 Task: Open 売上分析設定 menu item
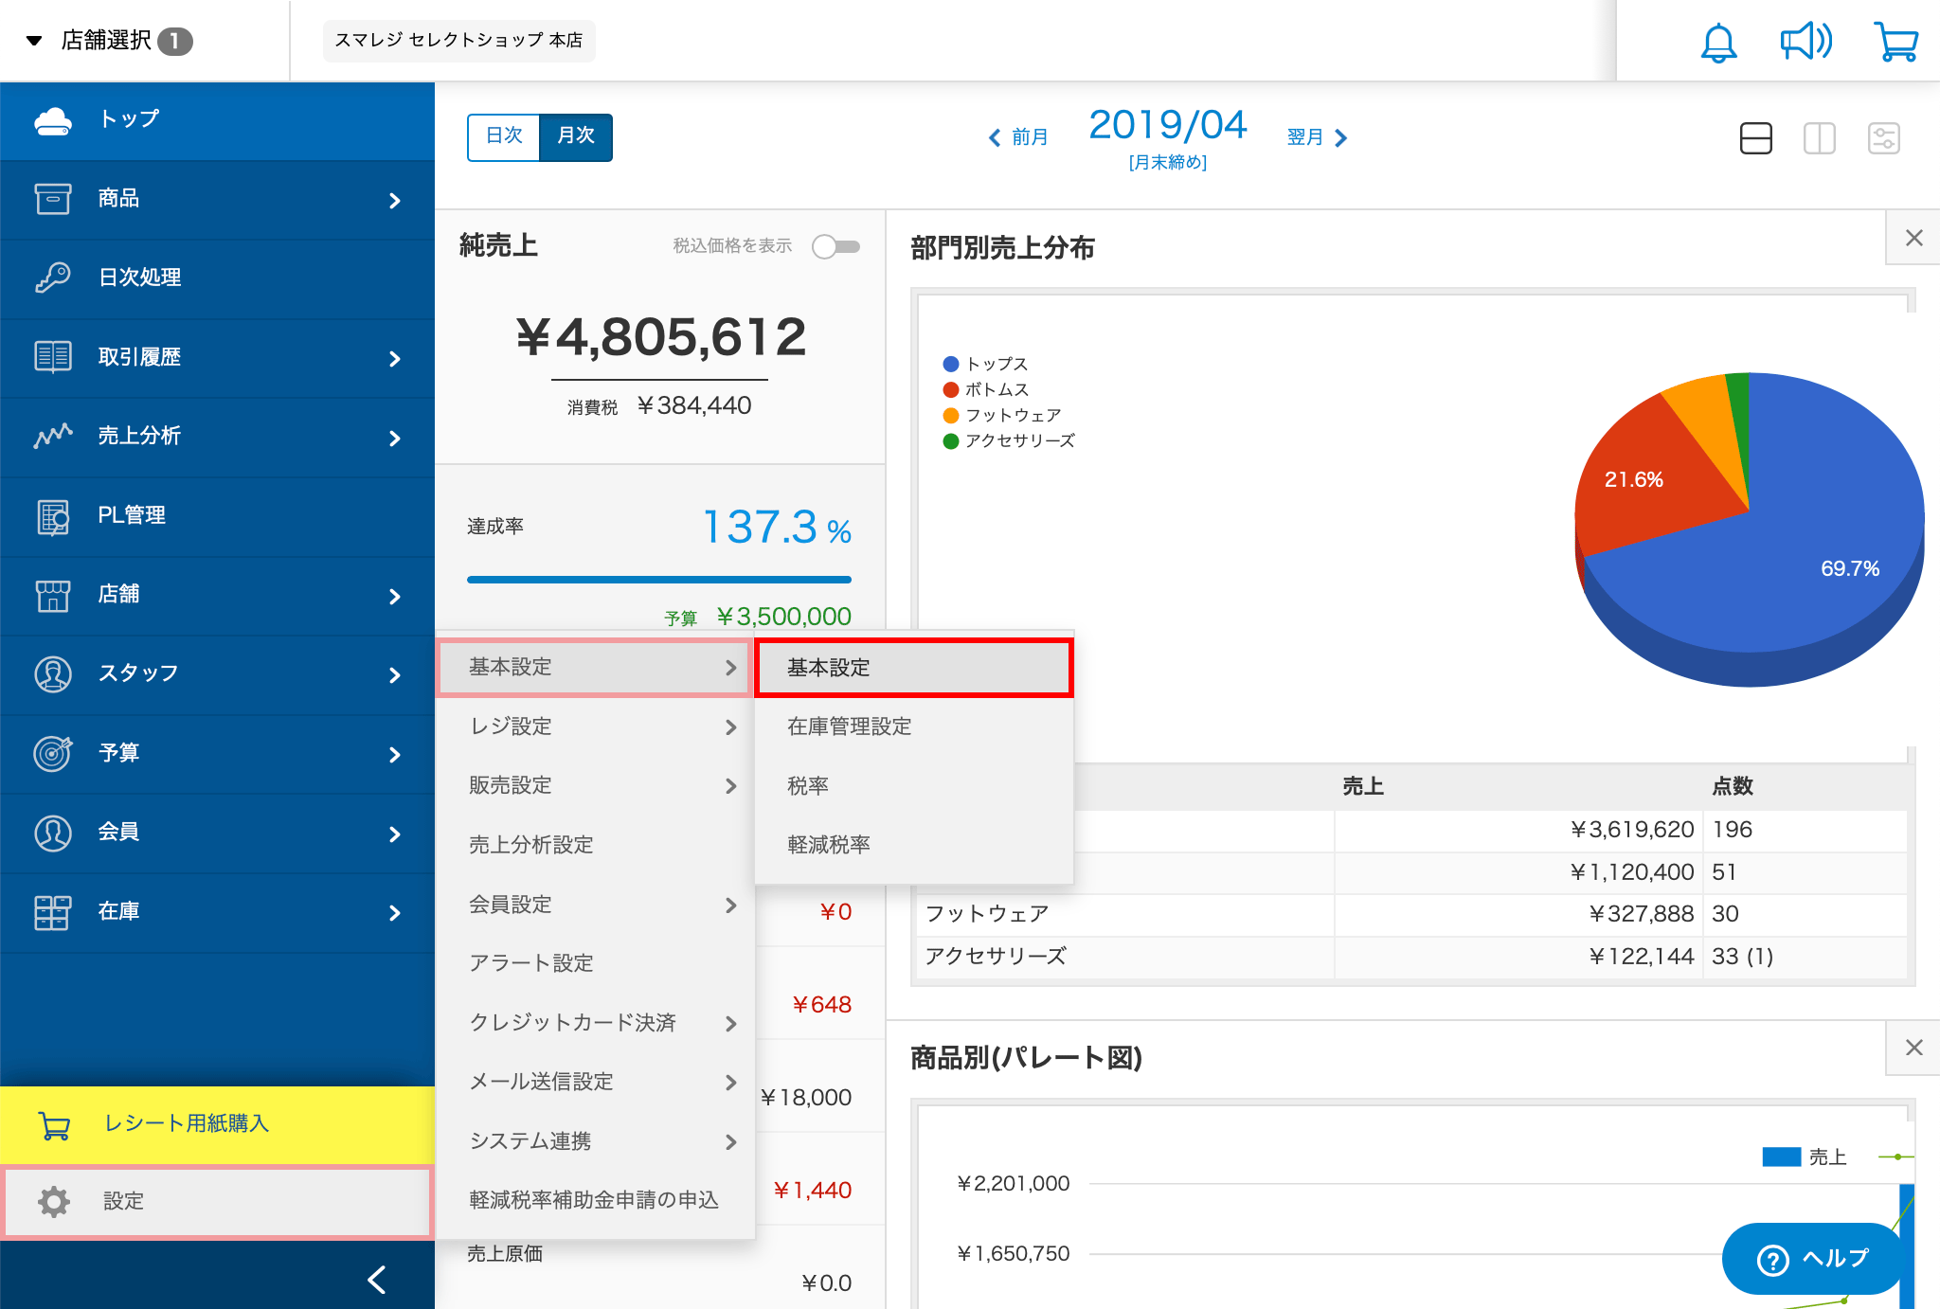(596, 845)
